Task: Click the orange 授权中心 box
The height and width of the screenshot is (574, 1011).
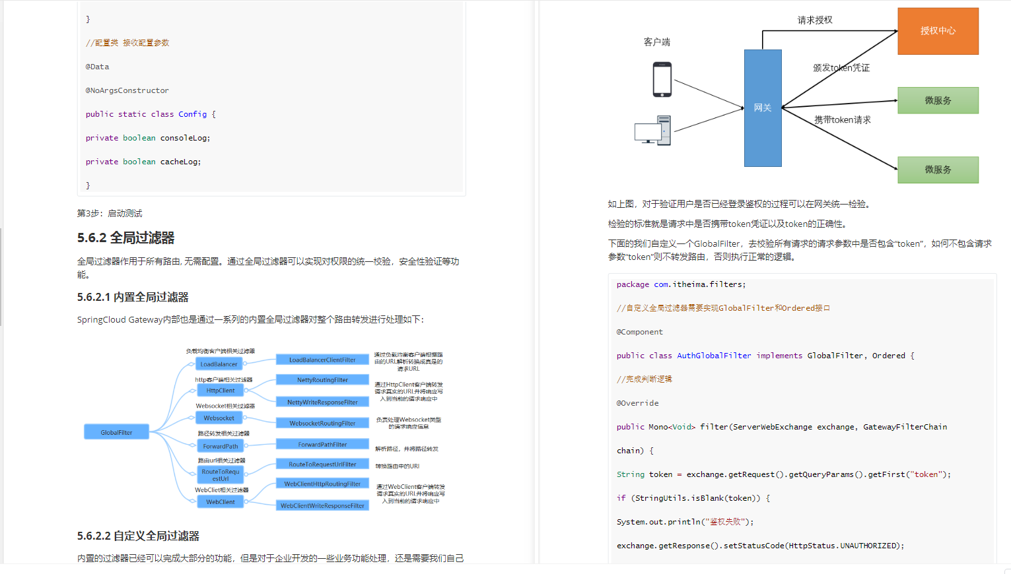Action: tap(938, 31)
